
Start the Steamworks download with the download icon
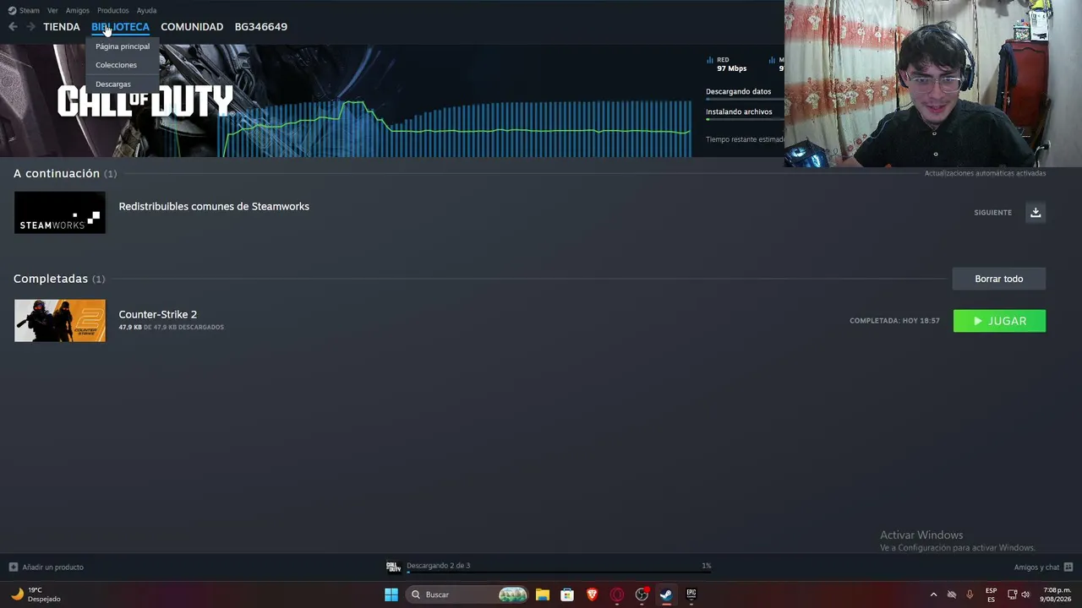click(x=1036, y=212)
